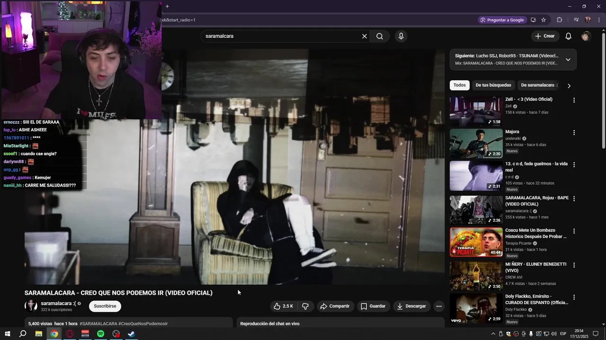Clear the YouTube search box text
This screenshot has height=340, width=606.
point(365,36)
